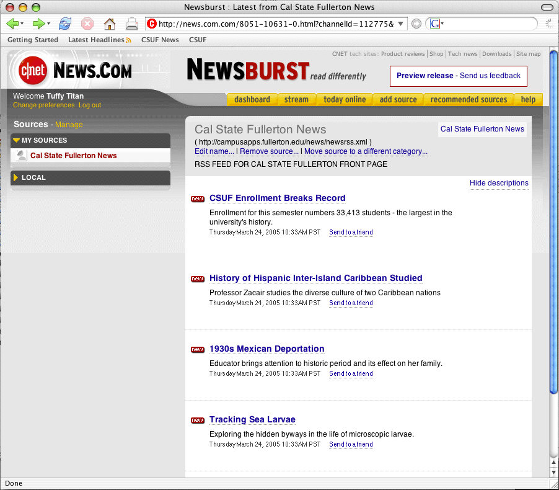
Task: Open the CNET Downloads link
Action: 496,54
